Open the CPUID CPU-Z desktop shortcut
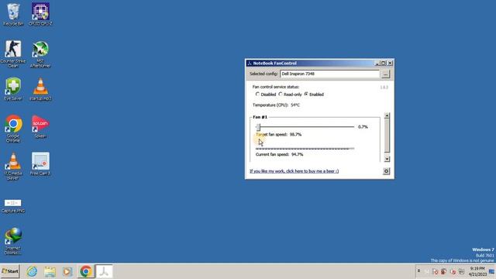The image size is (496, 279). [x=40, y=14]
